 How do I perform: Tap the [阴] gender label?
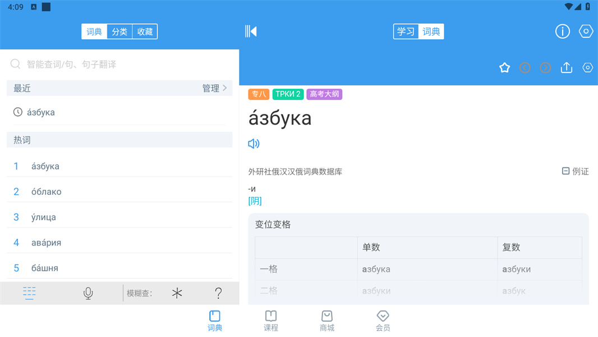[255, 201]
